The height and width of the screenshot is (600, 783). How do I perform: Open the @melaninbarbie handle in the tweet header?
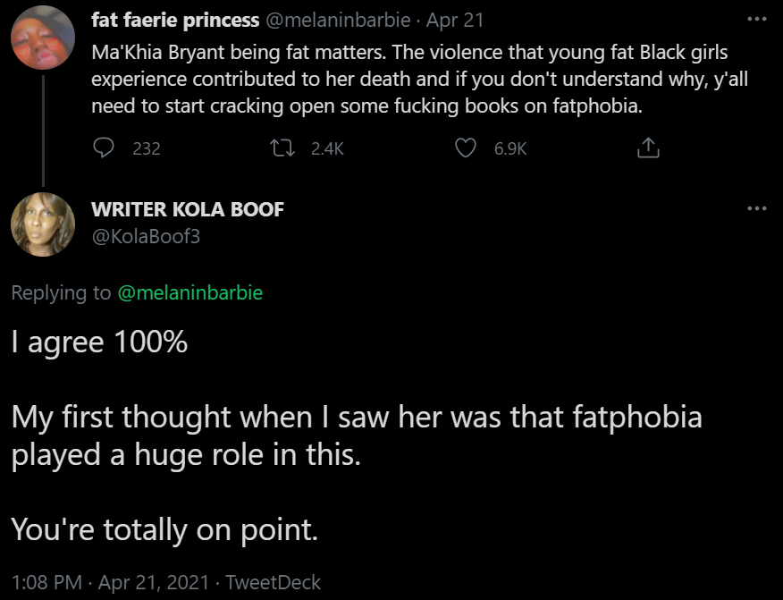pos(338,21)
